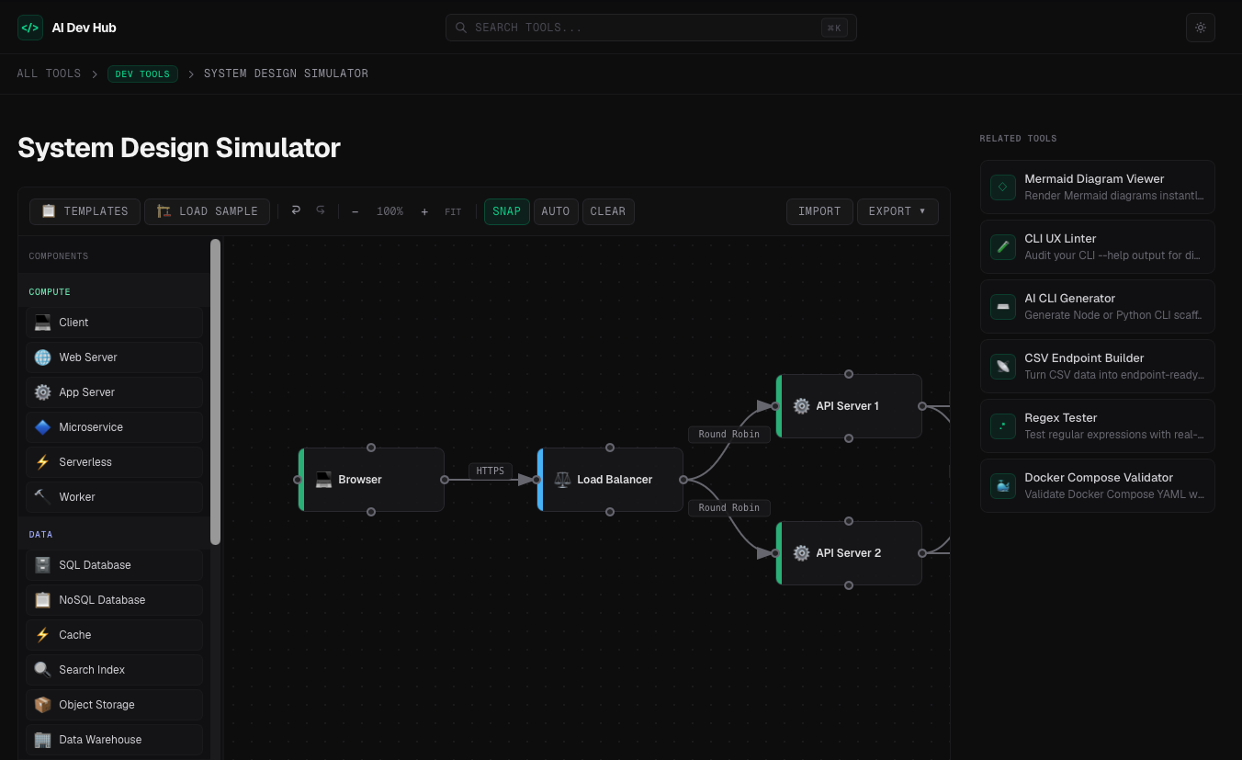The width and height of the screenshot is (1242, 760).
Task: Toggle Snap to grid
Action: [507, 211]
